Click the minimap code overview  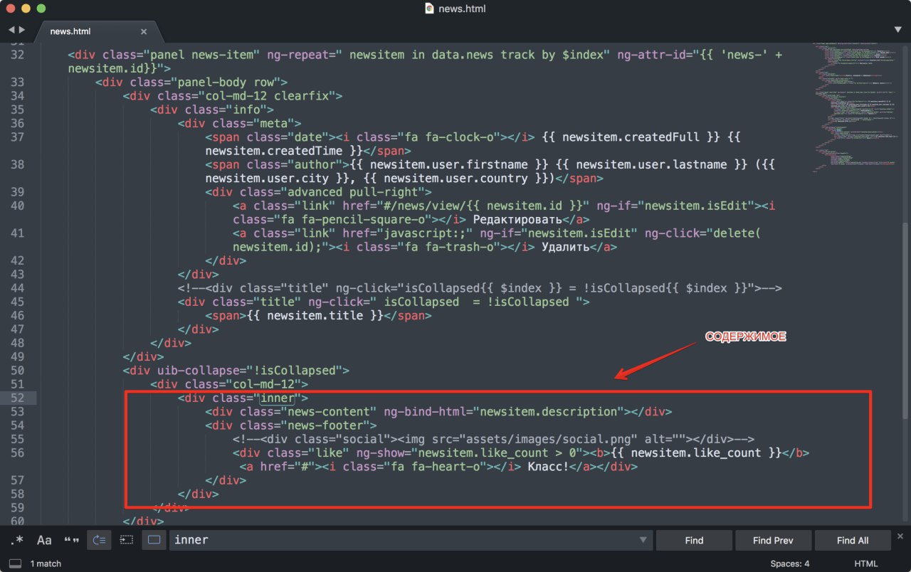pyautogui.click(x=856, y=108)
